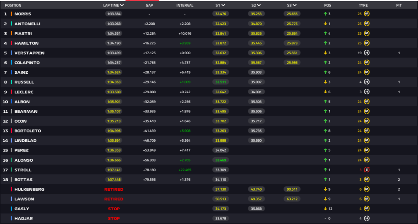418x224 pixels.
Task: Click Lawson's RETIRED status
Action: coord(114,199)
